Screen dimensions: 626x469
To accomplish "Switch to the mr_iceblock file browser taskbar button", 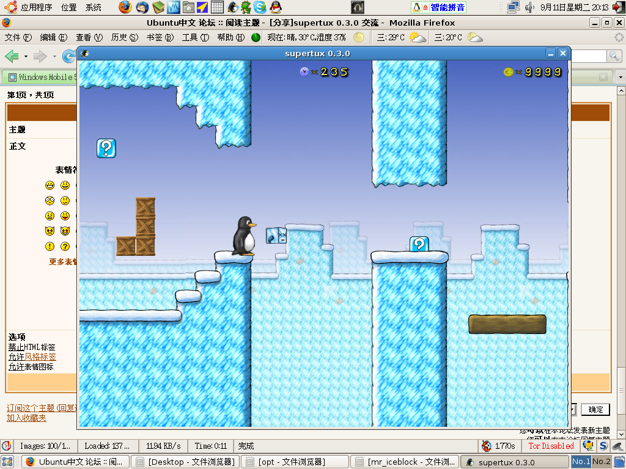I will (x=405, y=462).
